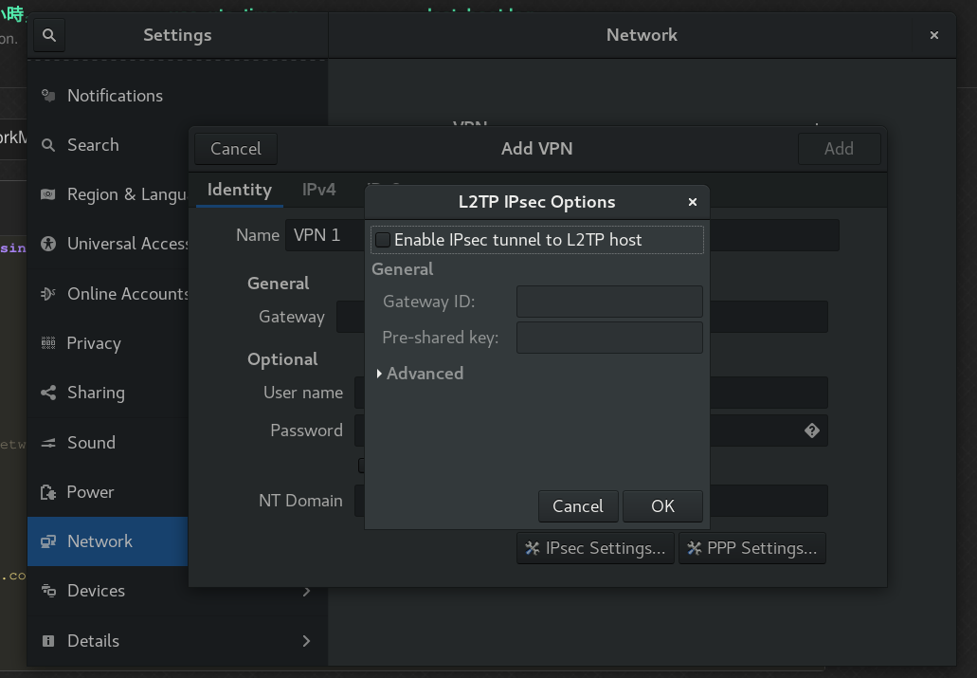Expand the Advanced section

(380, 374)
